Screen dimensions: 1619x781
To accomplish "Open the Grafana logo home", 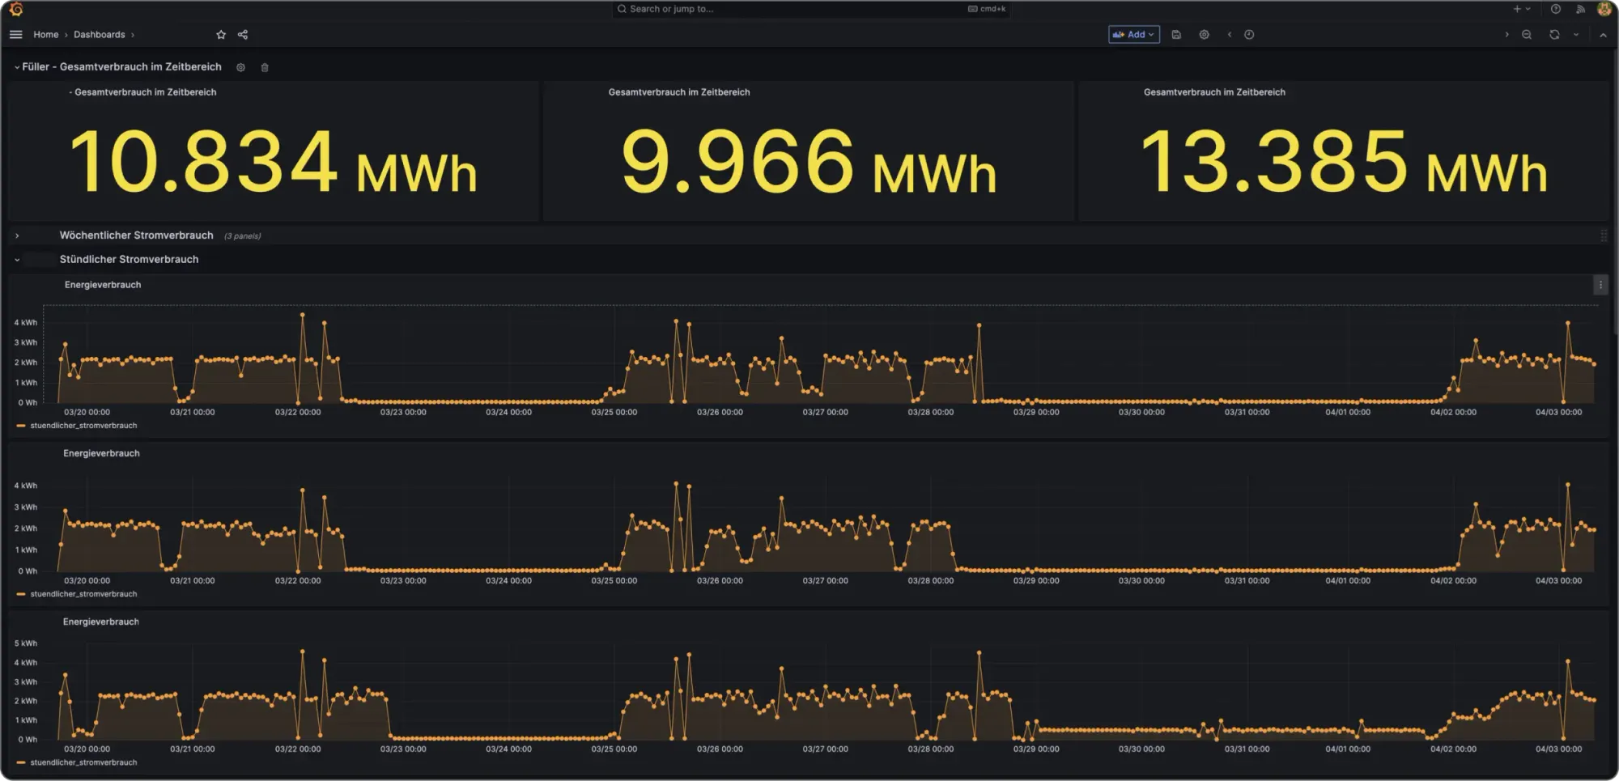I will [16, 9].
